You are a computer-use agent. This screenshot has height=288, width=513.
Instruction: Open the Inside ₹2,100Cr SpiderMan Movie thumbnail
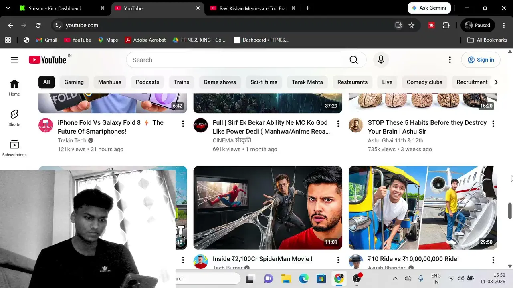coord(268,208)
